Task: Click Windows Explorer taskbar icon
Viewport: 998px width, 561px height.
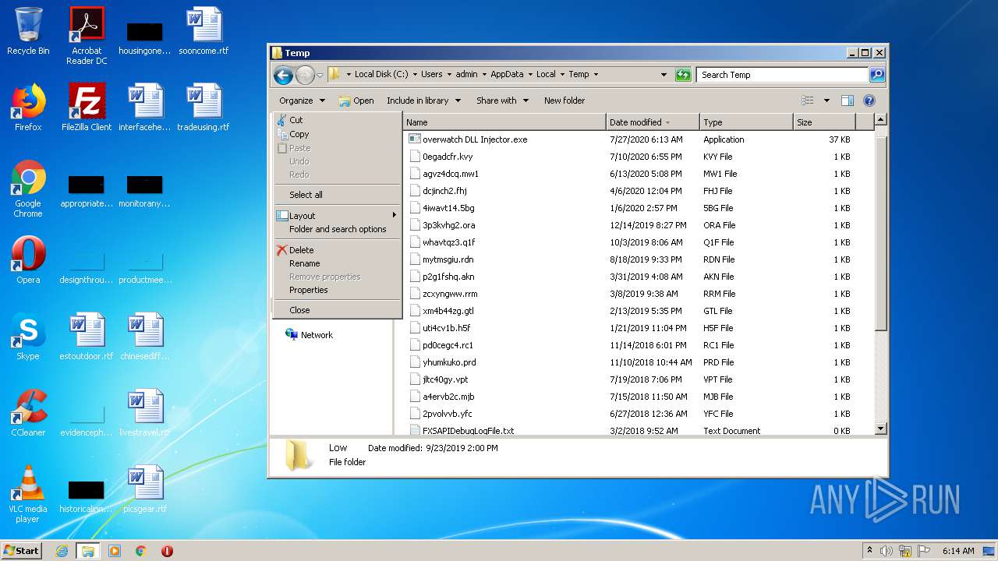Action: (x=88, y=551)
